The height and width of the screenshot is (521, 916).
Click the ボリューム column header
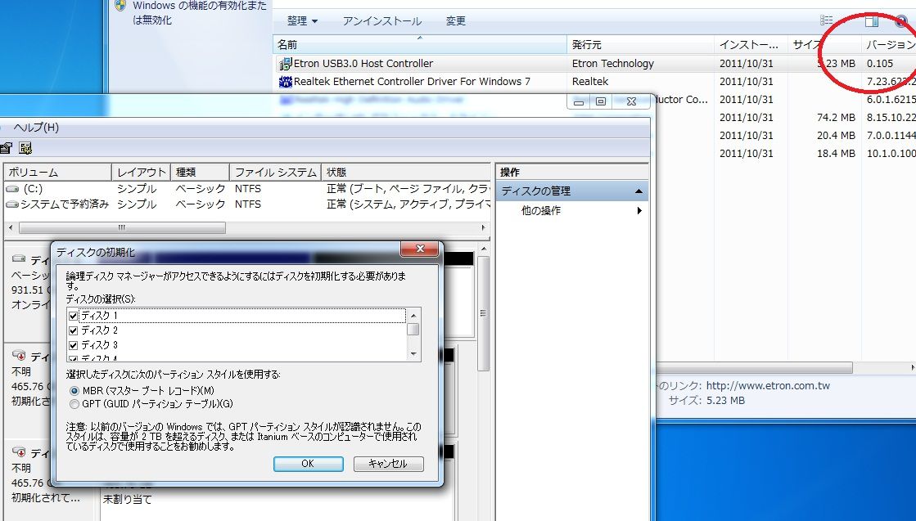[57, 172]
